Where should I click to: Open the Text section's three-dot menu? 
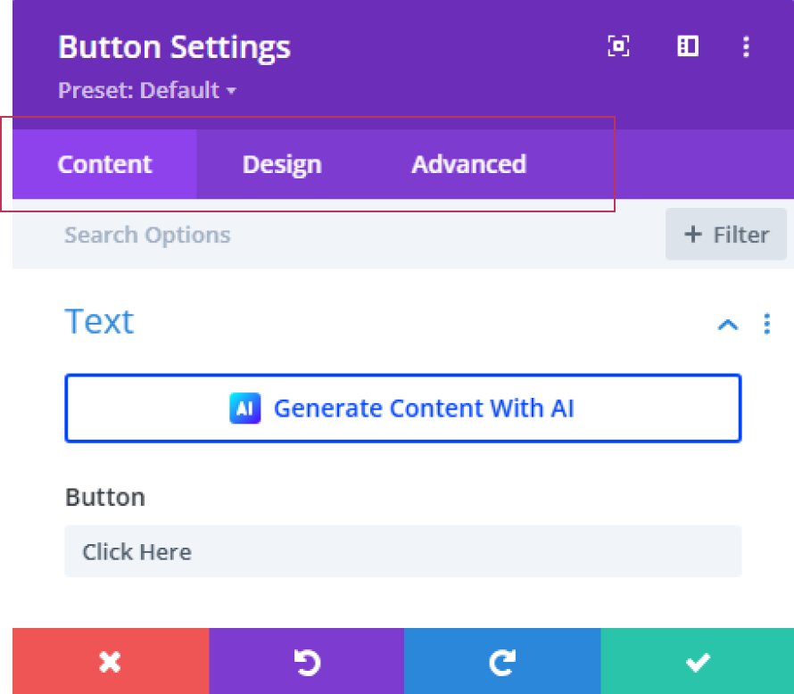click(x=766, y=324)
